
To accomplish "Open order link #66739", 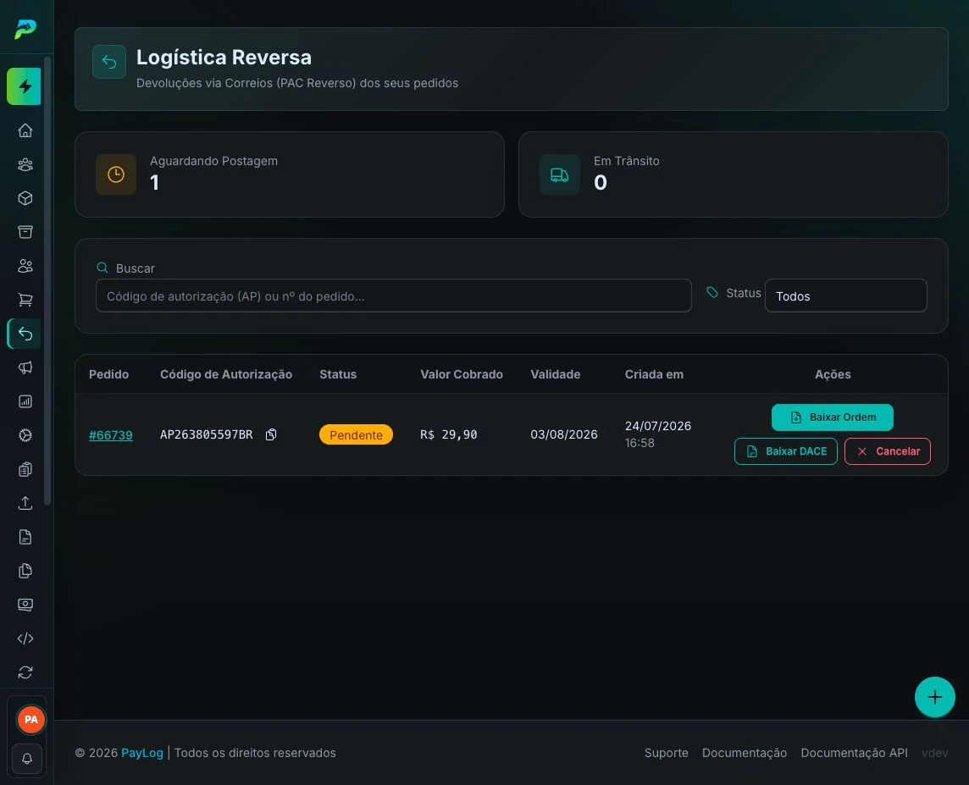I will point(111,434).
